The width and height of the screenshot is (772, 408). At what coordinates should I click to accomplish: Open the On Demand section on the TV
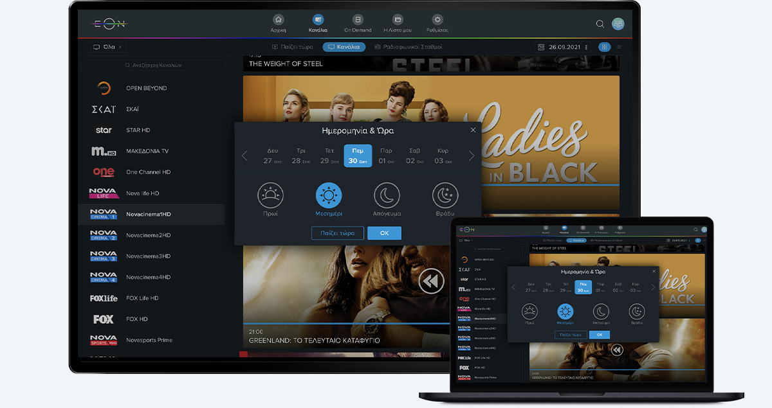(x=358, y=20)
